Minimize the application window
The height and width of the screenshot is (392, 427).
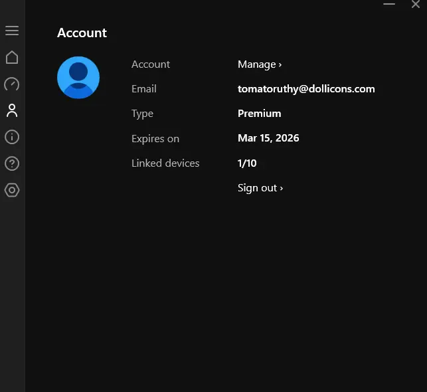[389, 4]
